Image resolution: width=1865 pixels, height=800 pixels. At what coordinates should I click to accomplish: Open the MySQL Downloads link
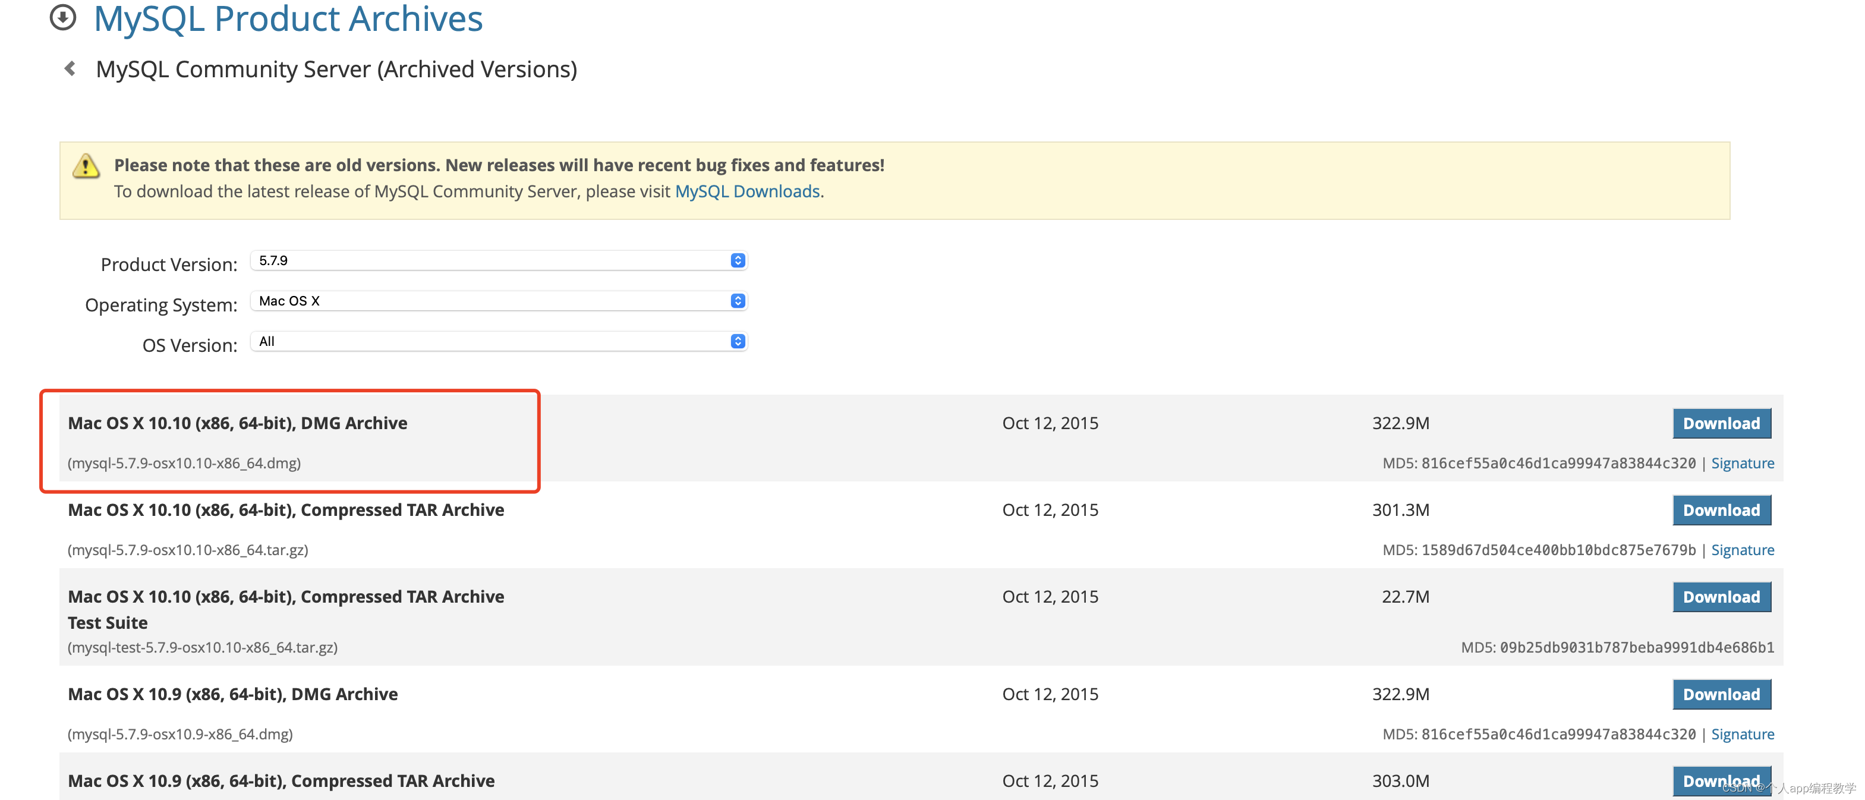click(746, 192)
